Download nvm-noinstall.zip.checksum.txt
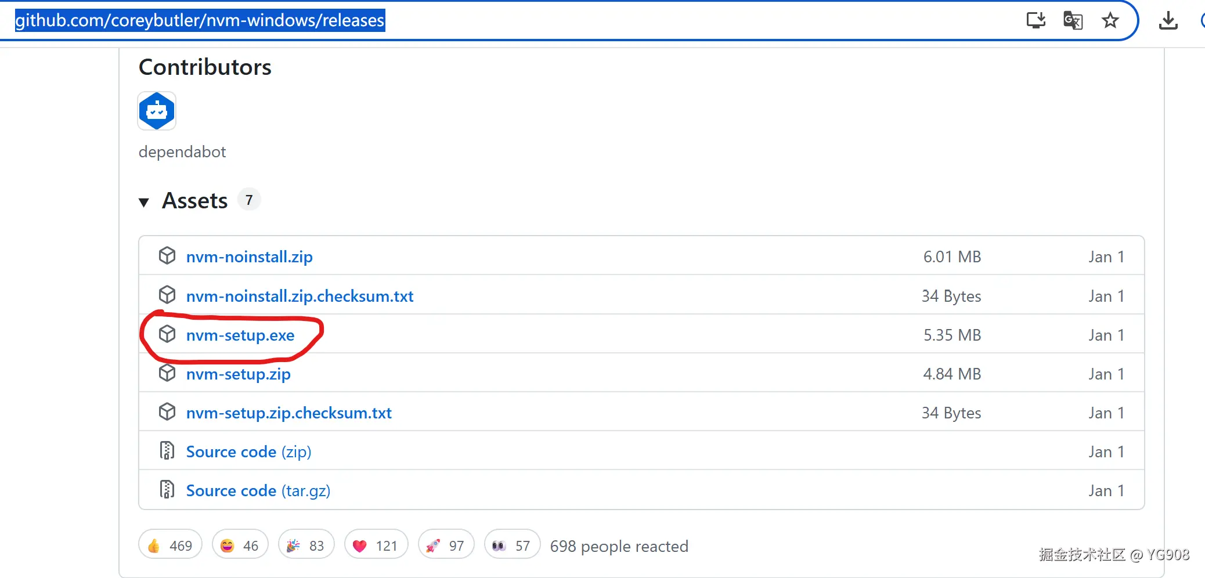Screen dimensions: 1205x578 click(300, 296)
